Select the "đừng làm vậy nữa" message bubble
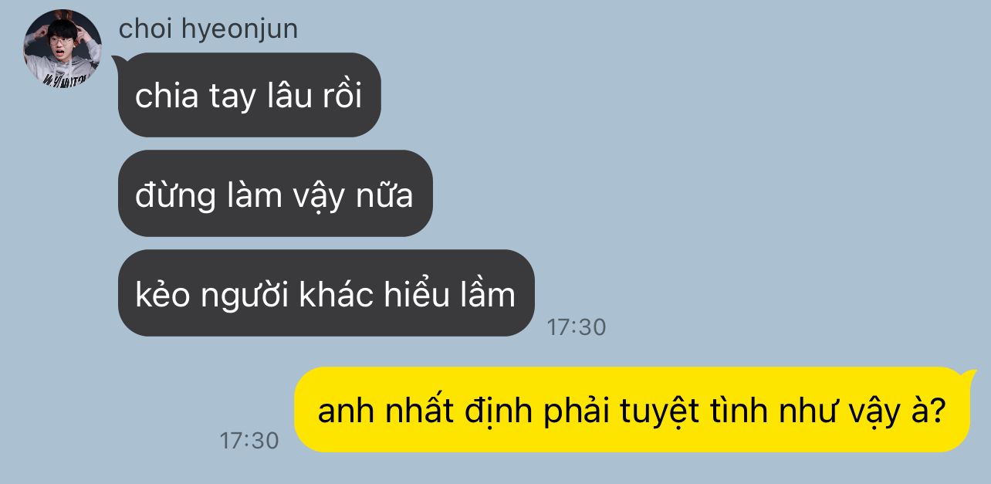This screenshot has width=991, height=484. coord(276,194)
